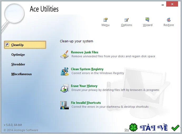Click the Clean System Registry icon
Viewport: 182px width, 134px height.
65,71
